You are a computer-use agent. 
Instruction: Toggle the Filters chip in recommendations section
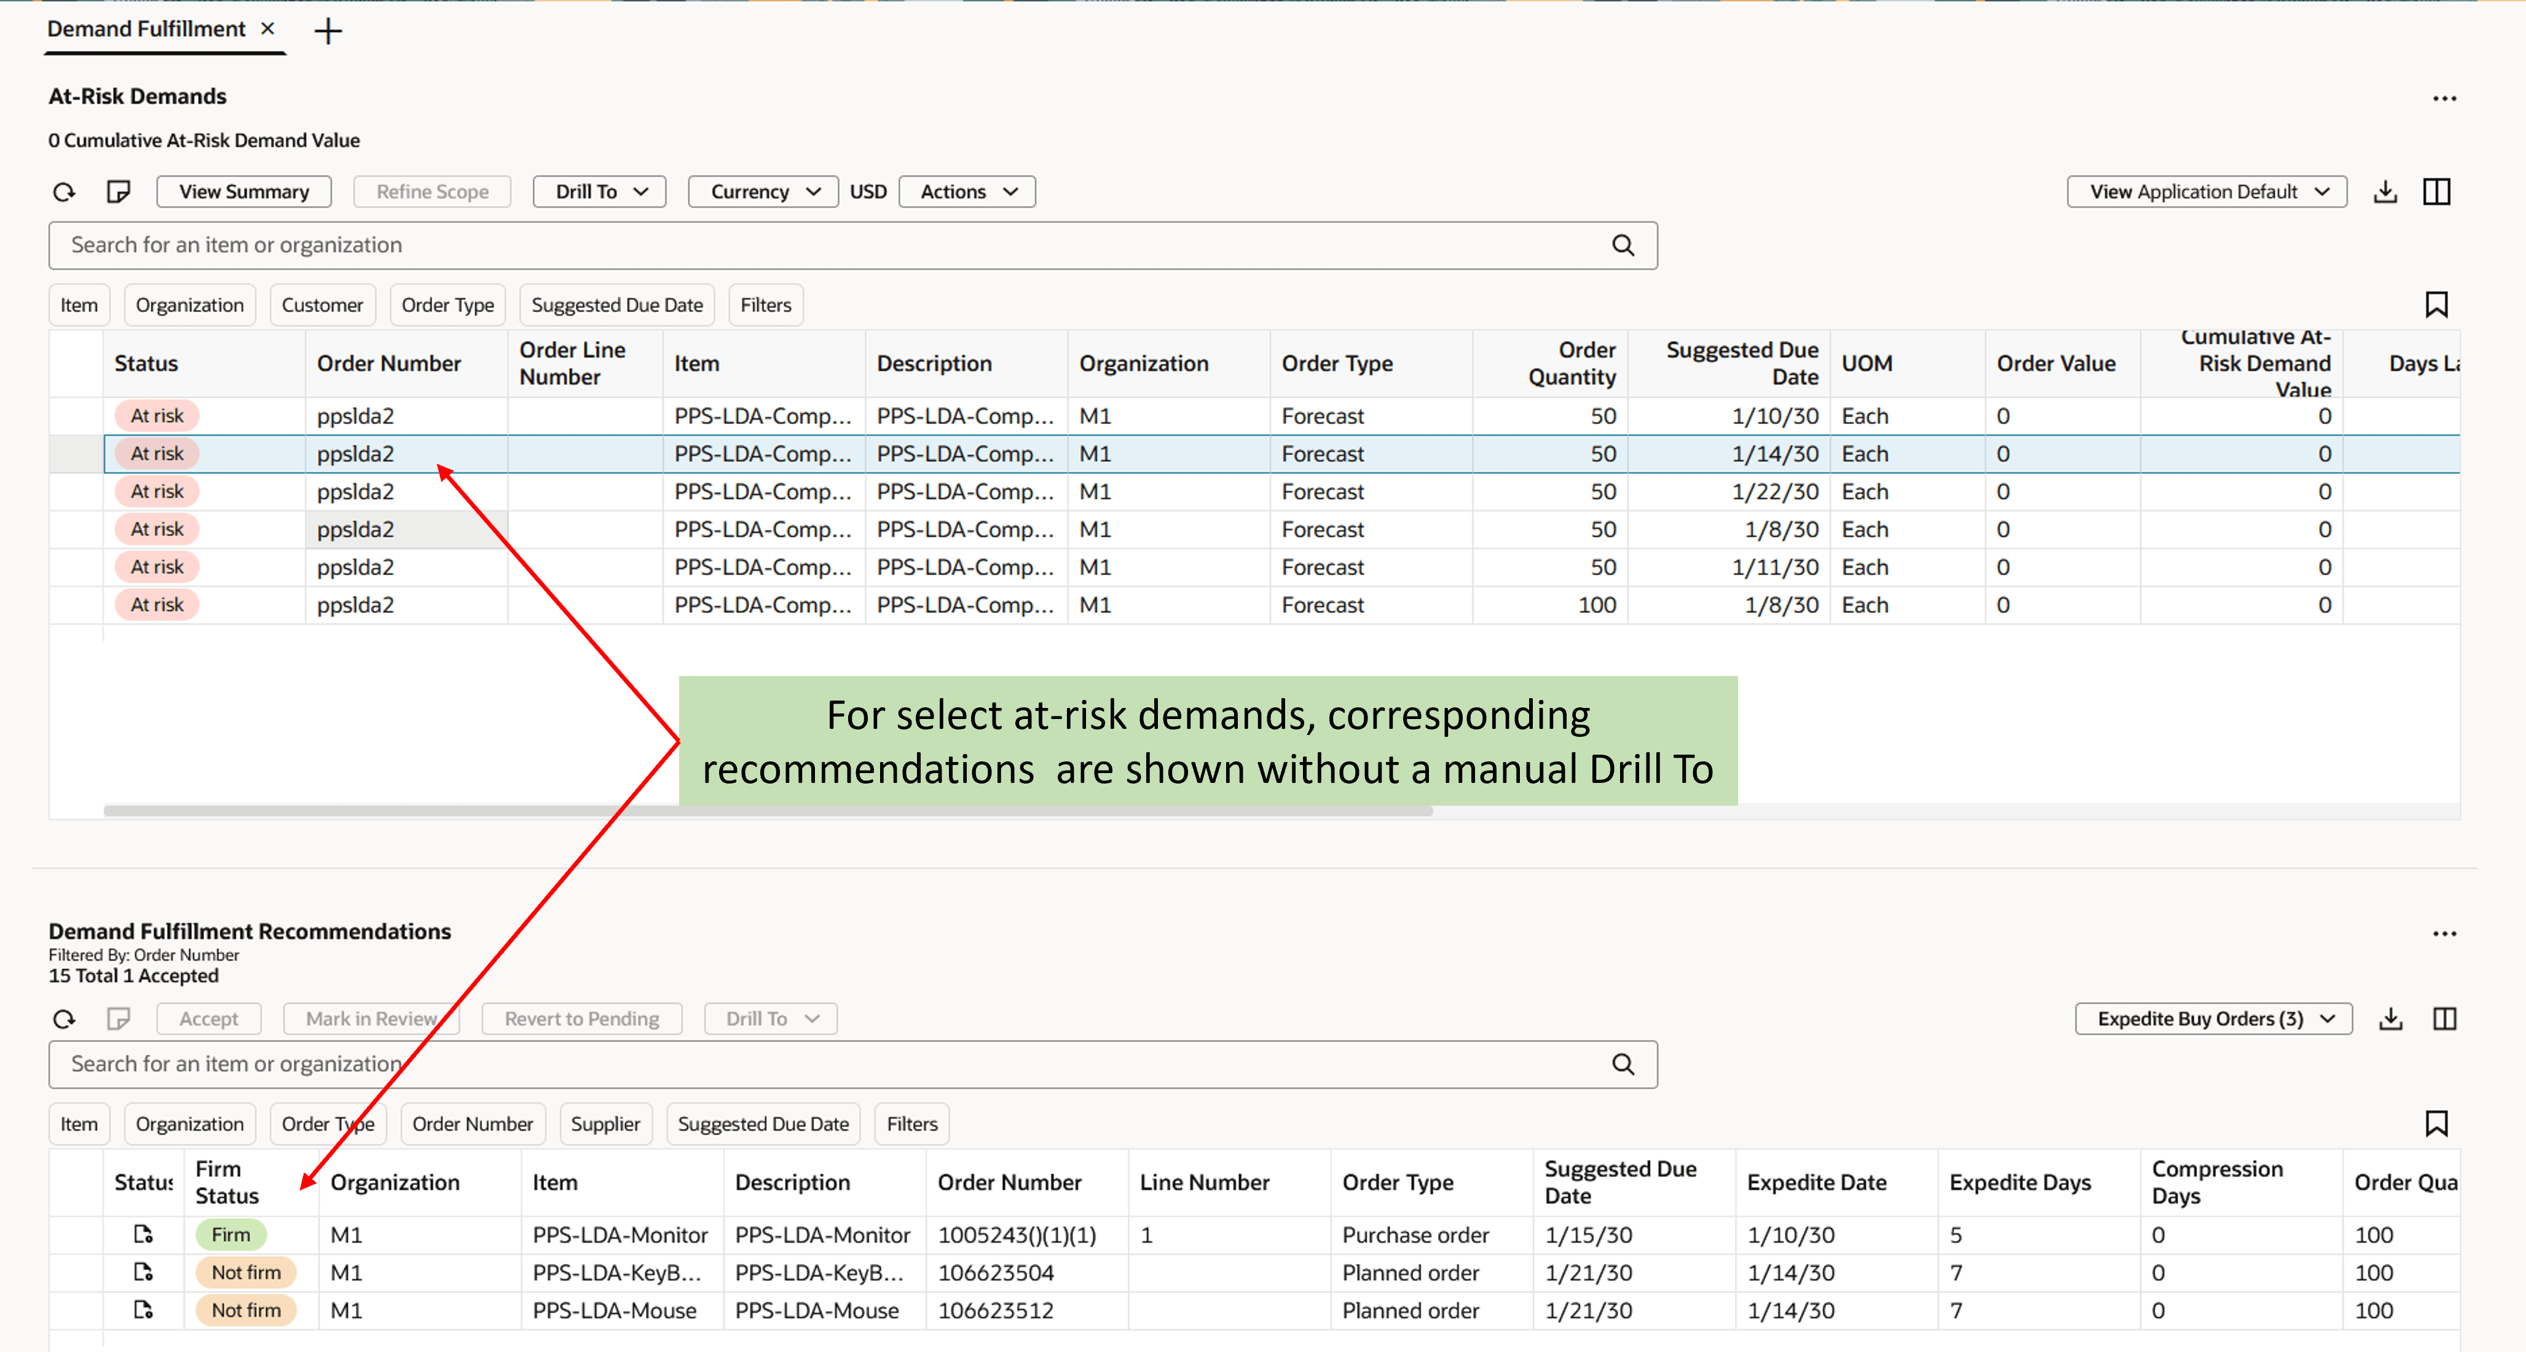click(x=911, y=1123)
